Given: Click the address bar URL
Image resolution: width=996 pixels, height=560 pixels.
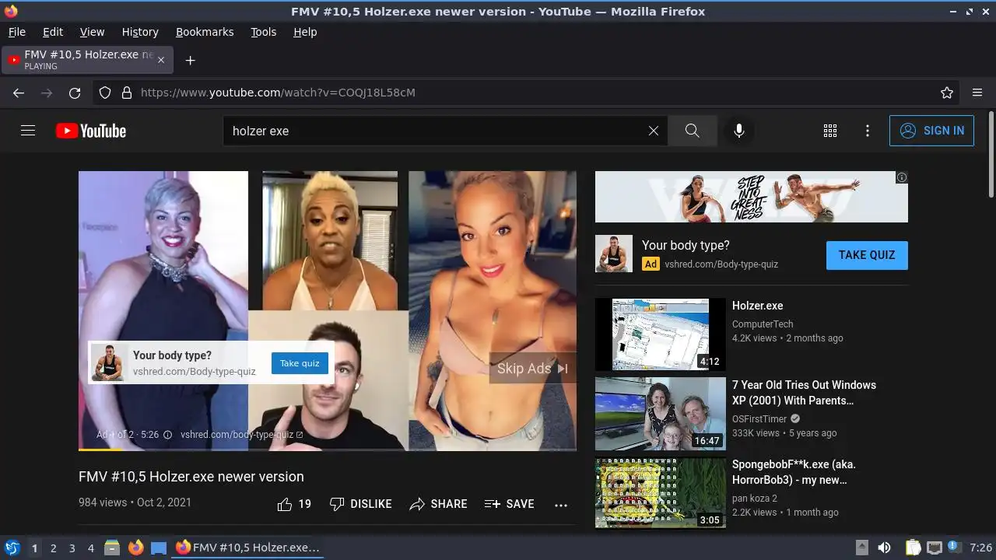Looking at the screenshot, I should coord(278,93).
